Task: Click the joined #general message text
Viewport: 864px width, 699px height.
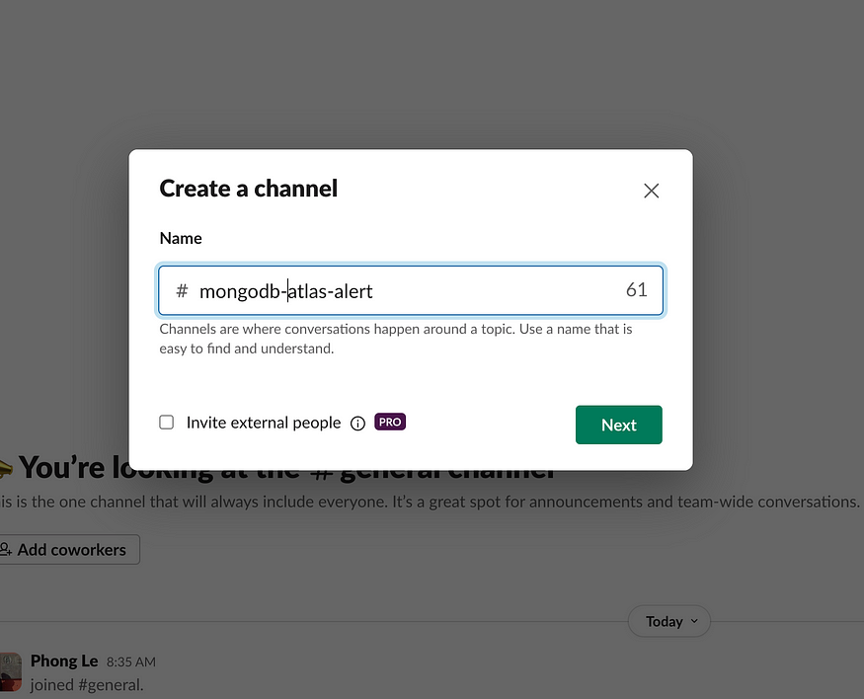Action: (87, 684)
